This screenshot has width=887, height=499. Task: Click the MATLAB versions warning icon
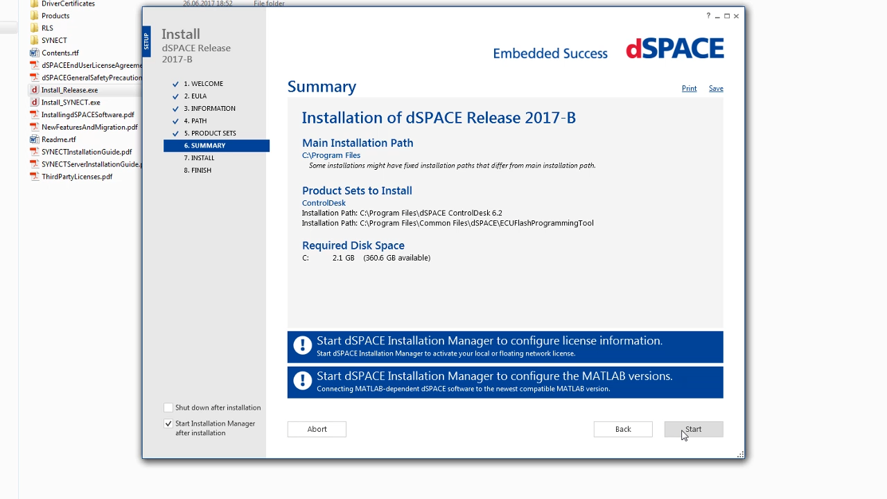[x=302, y=381]
